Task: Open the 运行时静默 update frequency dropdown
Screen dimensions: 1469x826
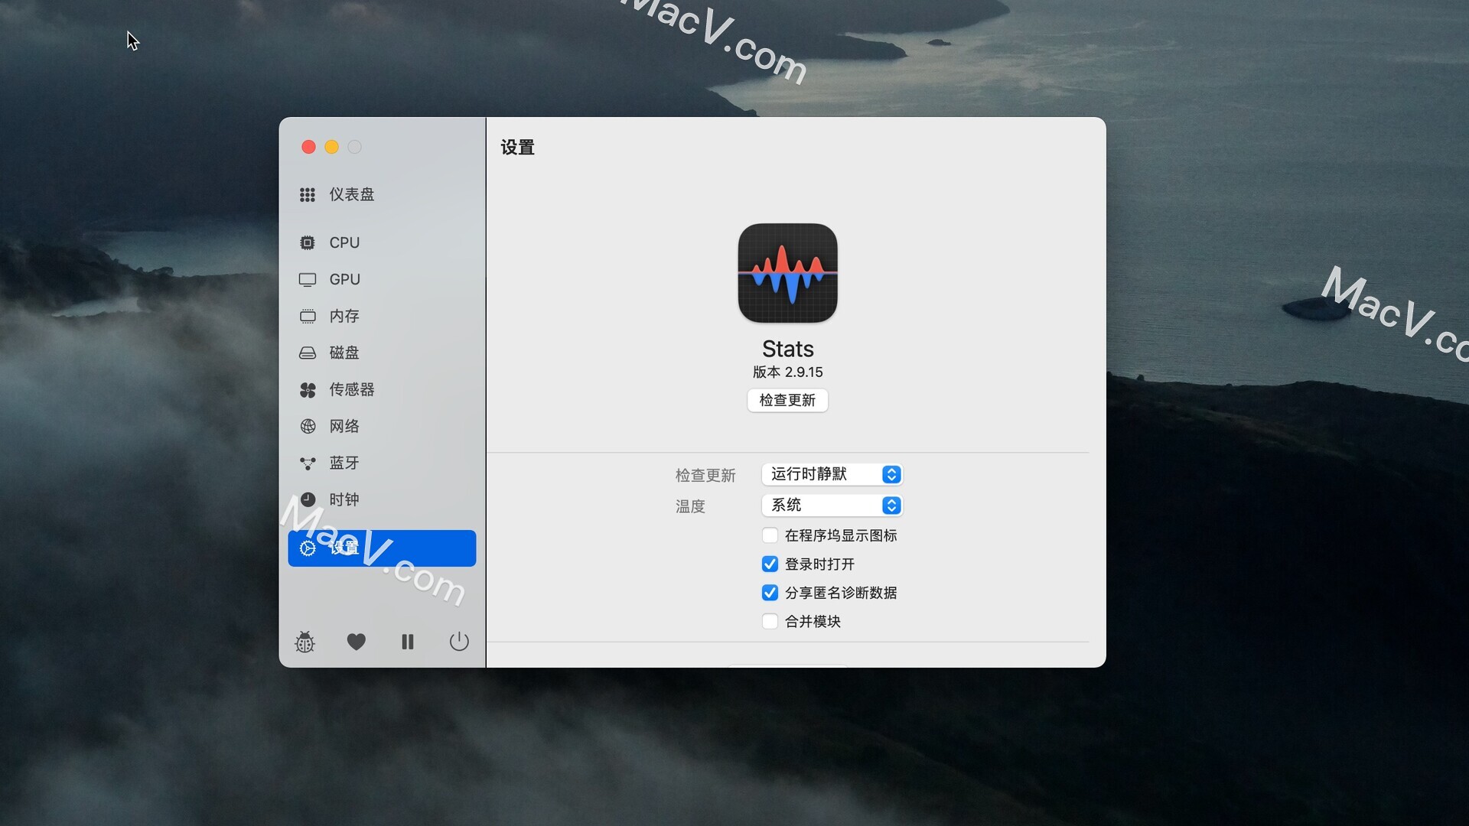Action: coord(832,474)
